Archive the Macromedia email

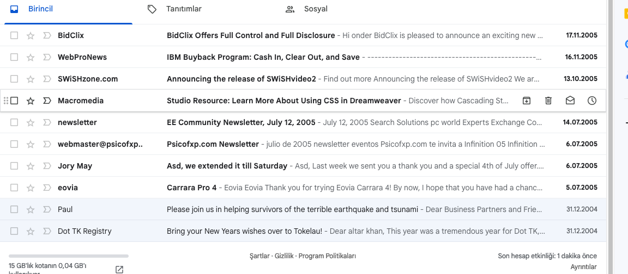point(527,101)
